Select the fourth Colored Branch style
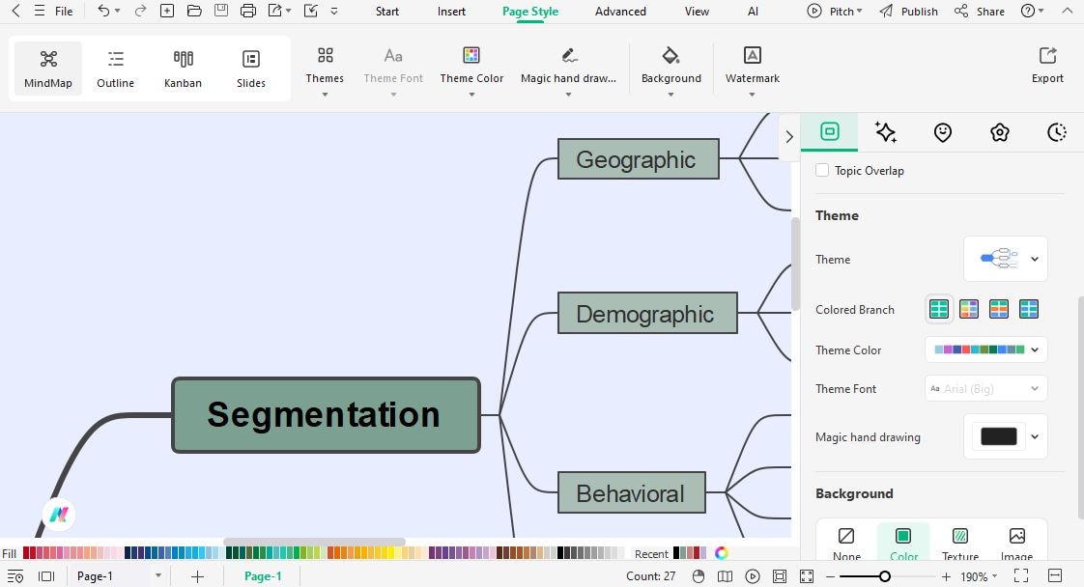The image size is (1084, 587). [1029, 309]
